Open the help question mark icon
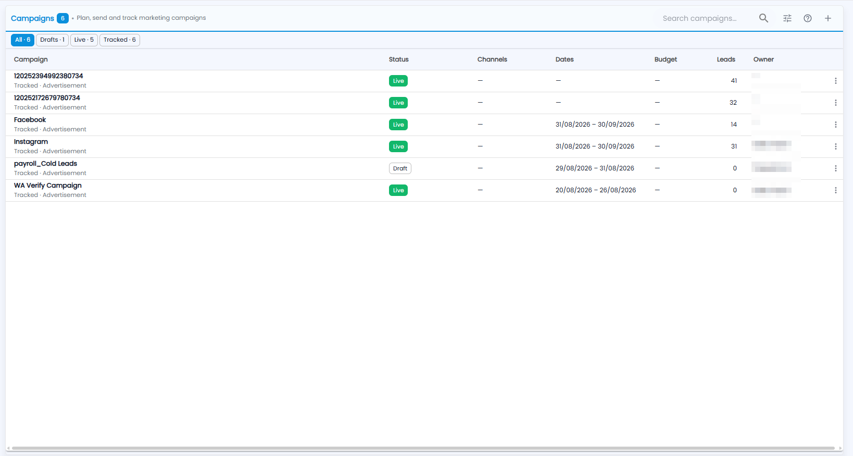The image size is (853, 456). [x=808, y=18]
